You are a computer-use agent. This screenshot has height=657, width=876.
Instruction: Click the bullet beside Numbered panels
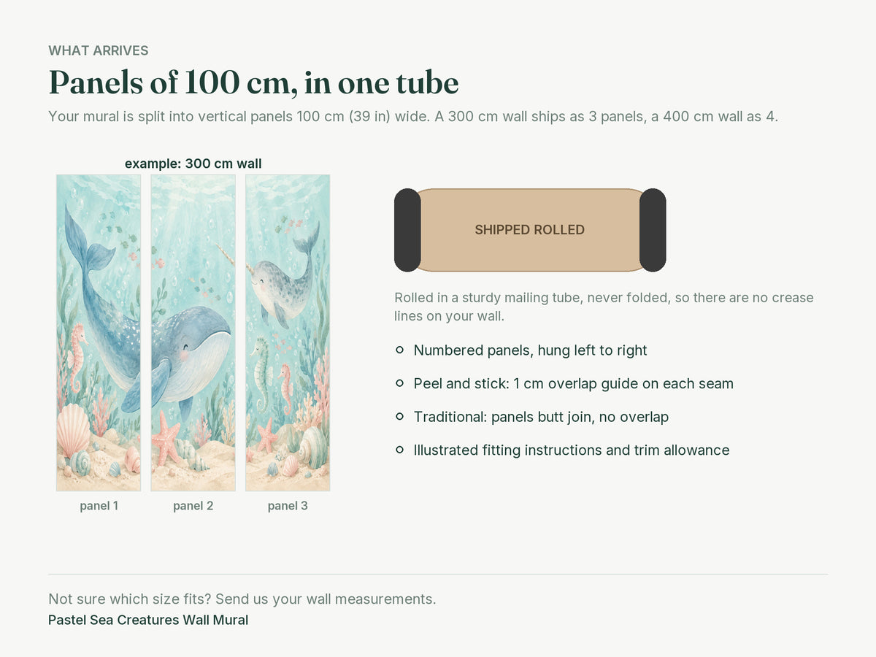(399, 350)
